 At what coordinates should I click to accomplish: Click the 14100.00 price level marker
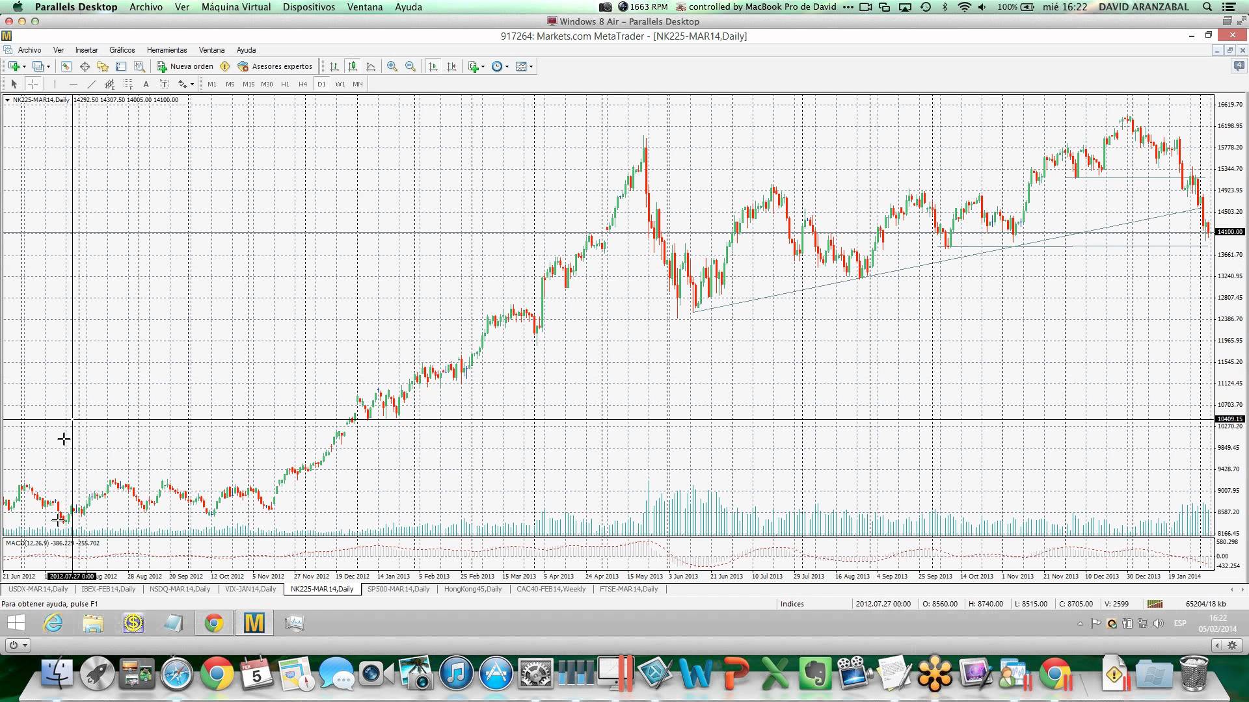pyautogui.click(x=1229, y=231)
